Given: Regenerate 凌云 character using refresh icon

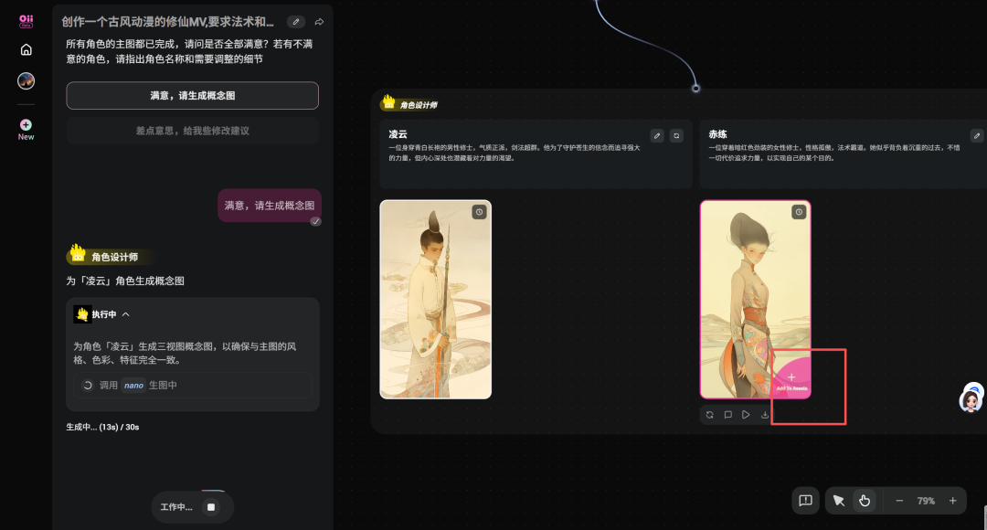Looking at the screenshot, I should click(676, 135).
